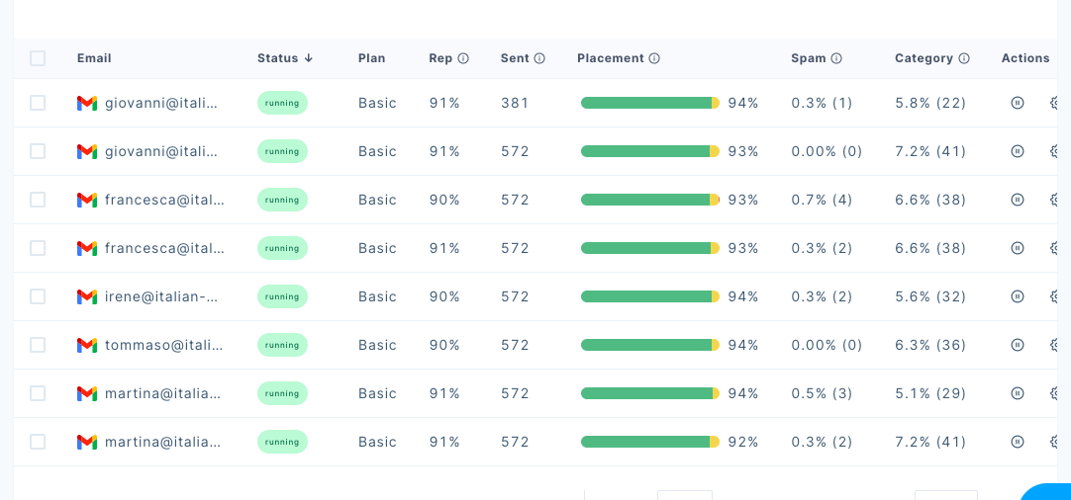Pause warmup for the irene@italian account
1071x500 pixels.
(x=1017, y=296)
